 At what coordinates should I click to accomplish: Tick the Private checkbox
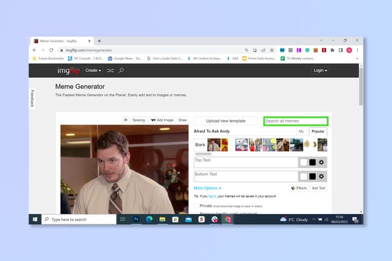coord(196,206)
